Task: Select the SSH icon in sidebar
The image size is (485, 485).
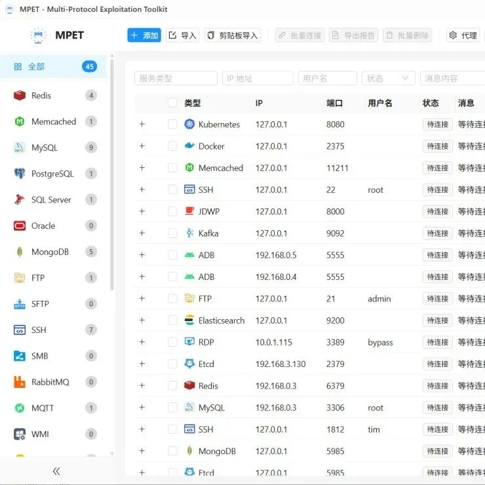Action: click(20, 330)
